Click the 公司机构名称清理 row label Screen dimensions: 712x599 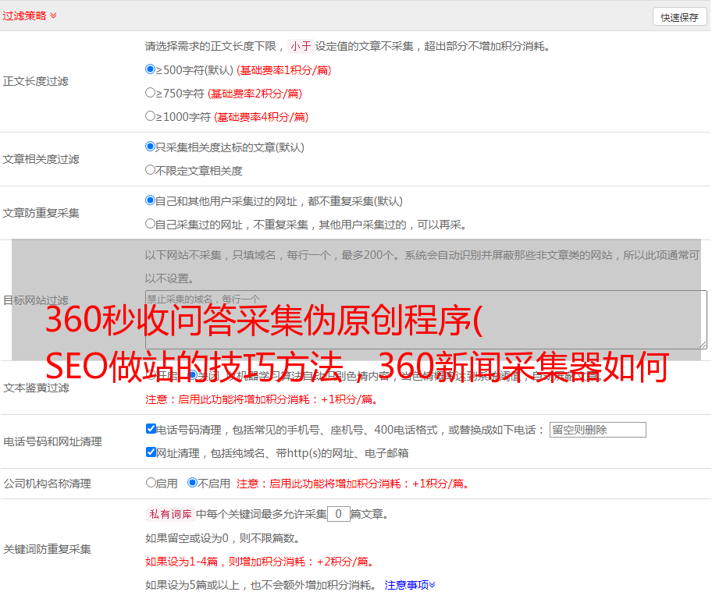tap(47, 484)
